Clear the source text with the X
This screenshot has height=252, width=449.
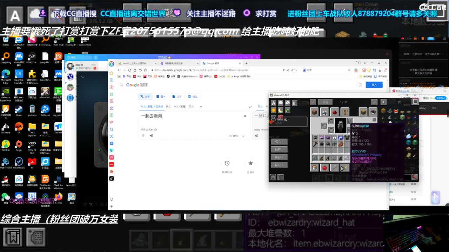[245, 116]
